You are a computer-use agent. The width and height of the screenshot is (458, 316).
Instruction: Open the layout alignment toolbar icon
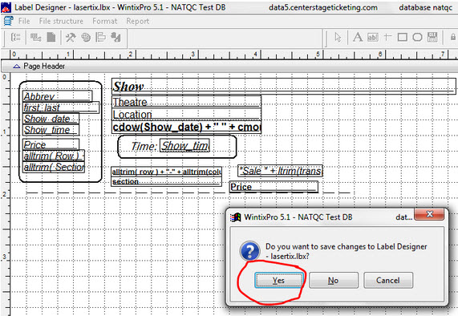100,38
